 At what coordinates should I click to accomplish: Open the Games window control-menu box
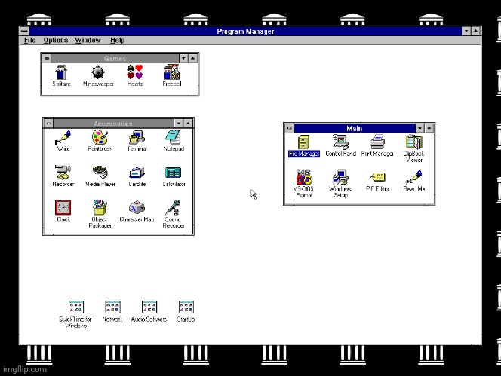coord(47,58)
